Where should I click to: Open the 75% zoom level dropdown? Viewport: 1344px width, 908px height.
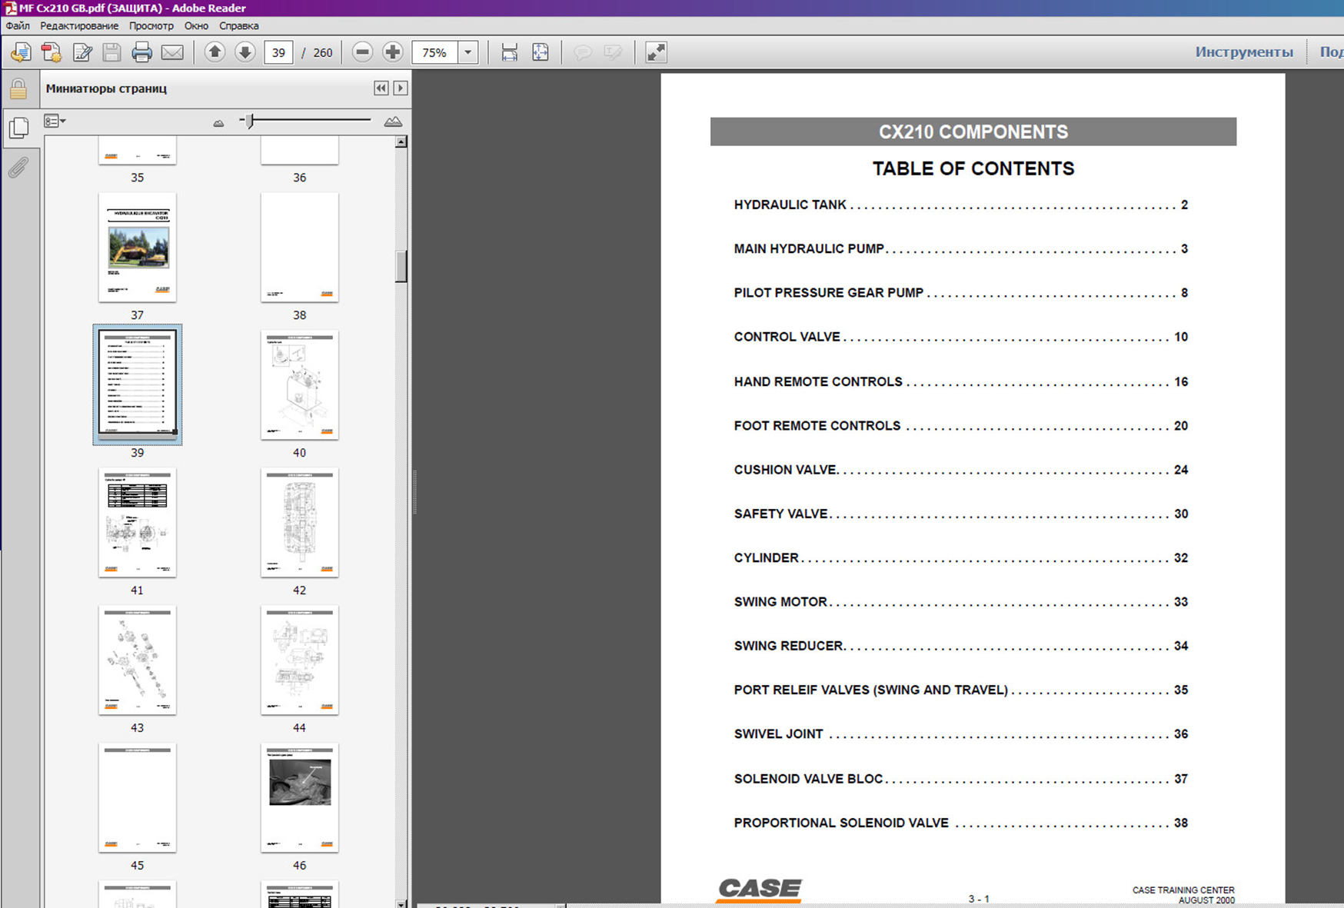467,52
